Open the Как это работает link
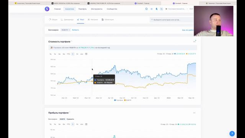Viewport: 245px width, 138px height. 188,30
